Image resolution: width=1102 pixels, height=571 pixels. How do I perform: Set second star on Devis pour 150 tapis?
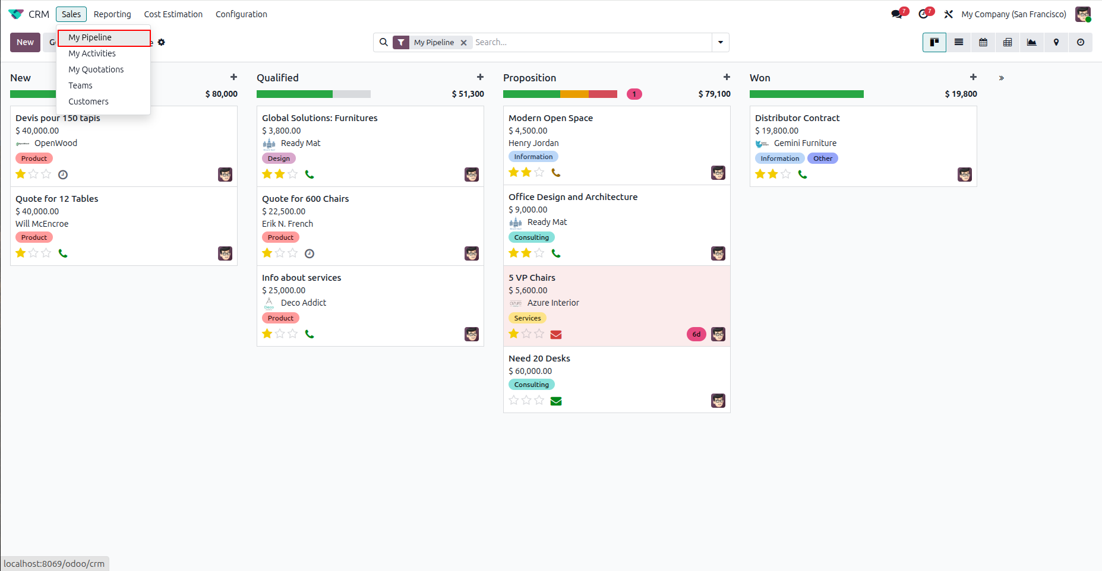pyautogui.click(x=33, y=174)
